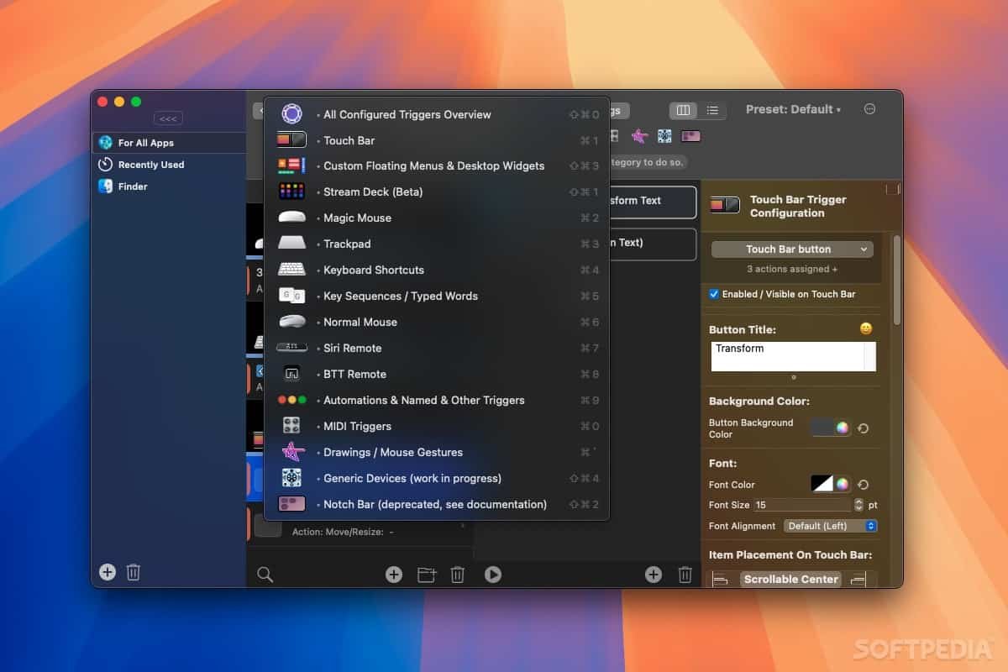This screenshot has height=672, width=1008.
Task: Switch to the column view layout
Action: click(683, 110)
